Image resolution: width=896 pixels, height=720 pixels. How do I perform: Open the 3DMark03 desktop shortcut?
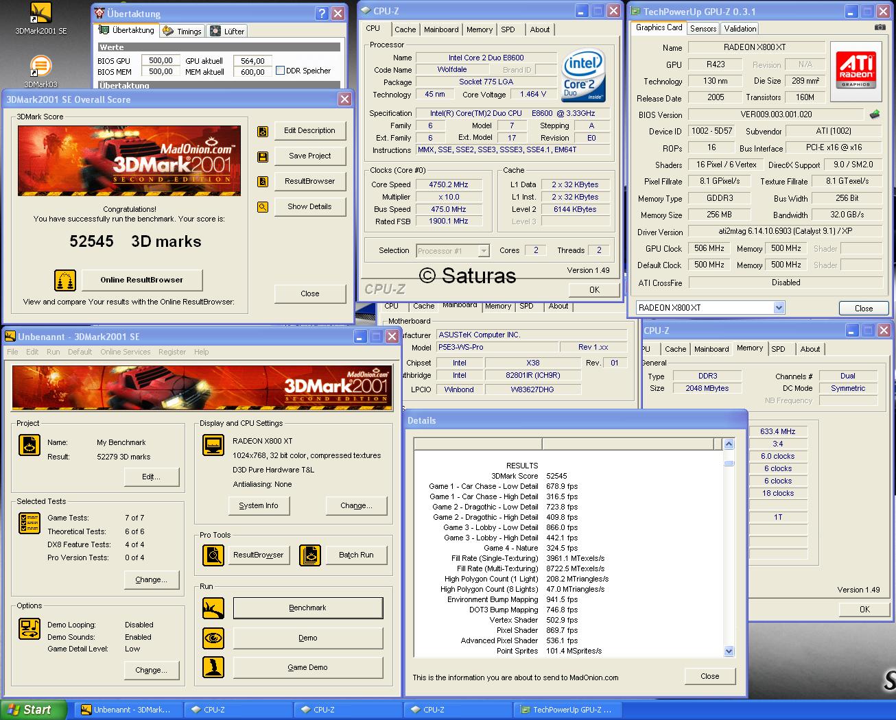point(40,71)
